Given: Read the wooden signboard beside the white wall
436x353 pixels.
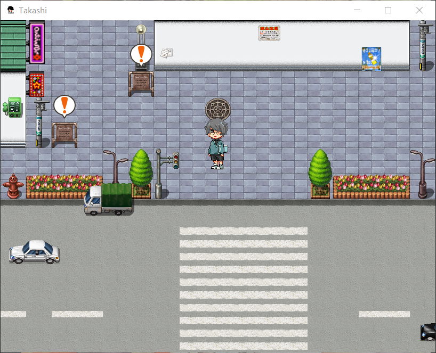Looking at the screenshot, I should click(x=141, y=84).
